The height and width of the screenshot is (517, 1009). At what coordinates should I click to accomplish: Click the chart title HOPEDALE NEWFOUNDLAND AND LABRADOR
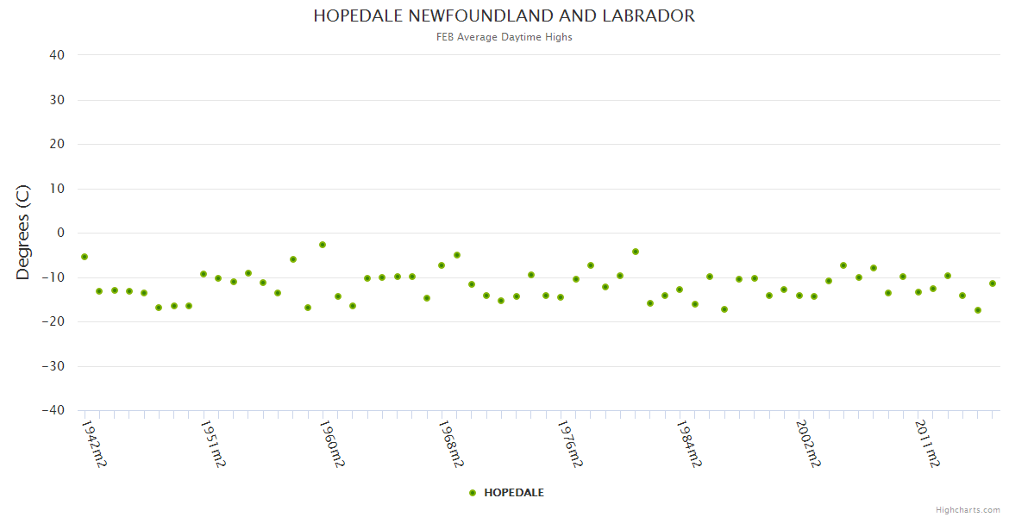point(504,16)
